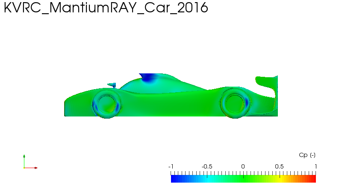
Task: Click the side mirror on the car
Action: click(112, 85)
